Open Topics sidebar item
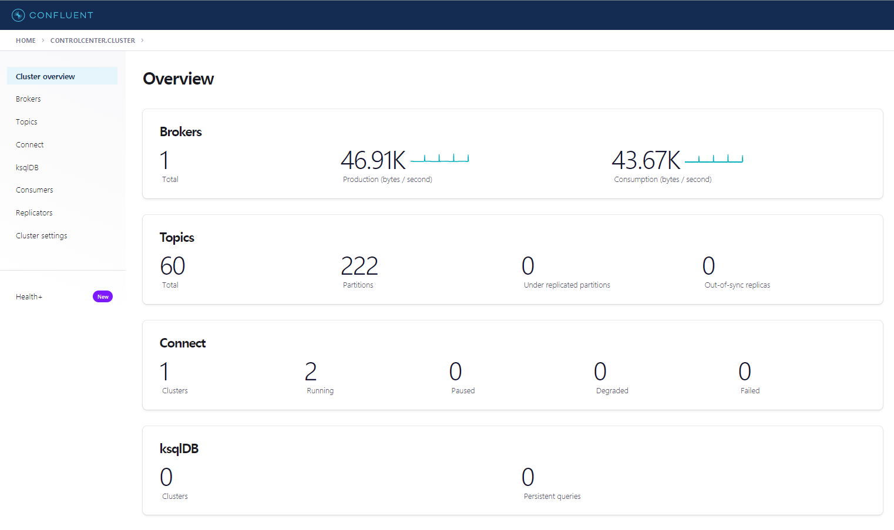 point(26,122)
